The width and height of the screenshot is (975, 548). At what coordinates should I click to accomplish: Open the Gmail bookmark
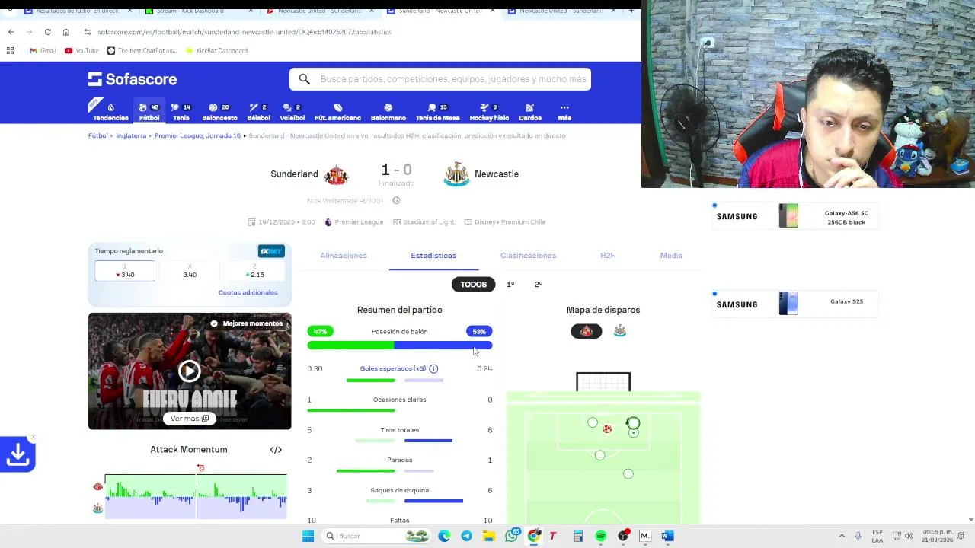coord(43,50)
